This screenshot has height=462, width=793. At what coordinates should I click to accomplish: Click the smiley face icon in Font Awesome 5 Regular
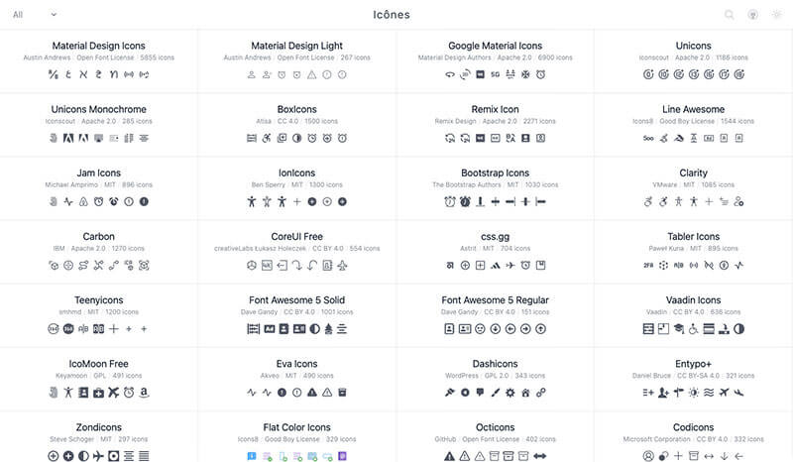coord(480,329)
